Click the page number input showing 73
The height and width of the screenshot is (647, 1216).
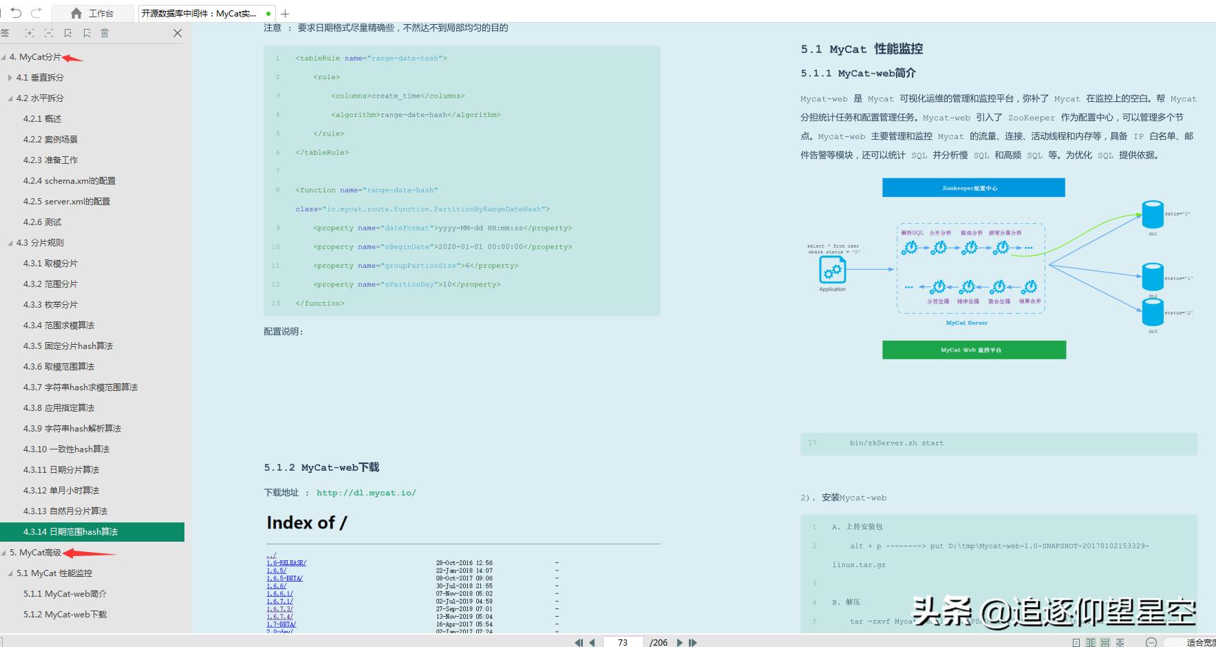point(622,641)
